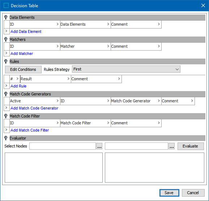
Task: Click Add Rule link
Action: coord(18,86)
